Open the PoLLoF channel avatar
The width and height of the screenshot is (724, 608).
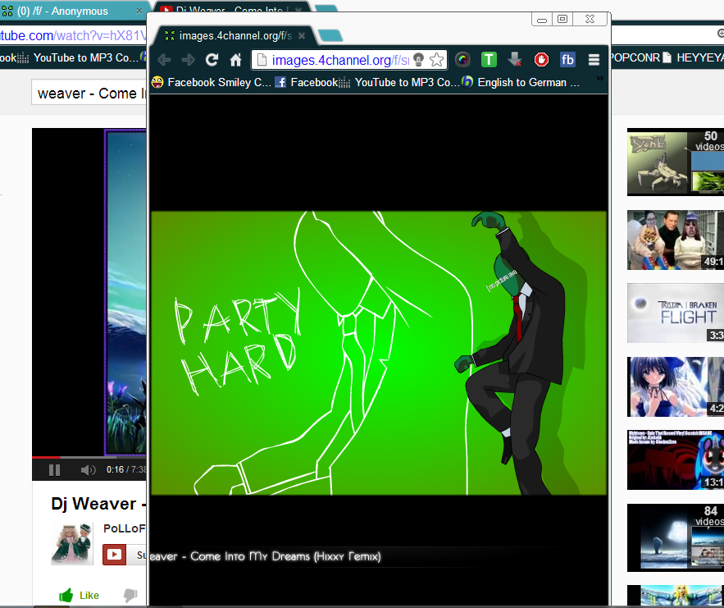tap(72, 544)
